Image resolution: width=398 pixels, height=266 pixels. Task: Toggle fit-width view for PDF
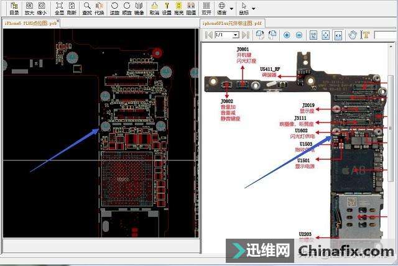tap(338, 35)
